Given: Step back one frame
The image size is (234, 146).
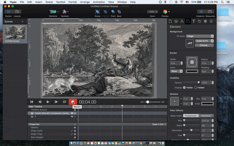Looking at the screenshot, I should (x=40, y=102).
